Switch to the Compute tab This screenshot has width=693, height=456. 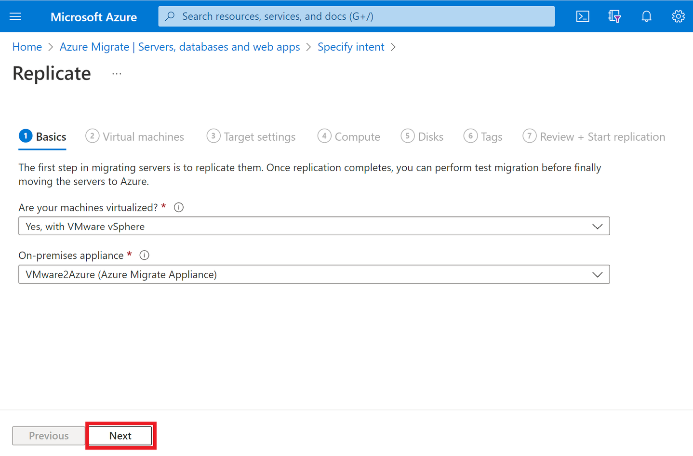tap(349, 137)
